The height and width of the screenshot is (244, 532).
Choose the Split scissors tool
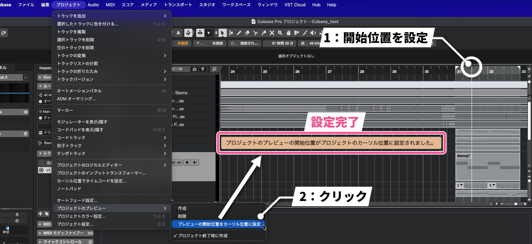(255, 33)
